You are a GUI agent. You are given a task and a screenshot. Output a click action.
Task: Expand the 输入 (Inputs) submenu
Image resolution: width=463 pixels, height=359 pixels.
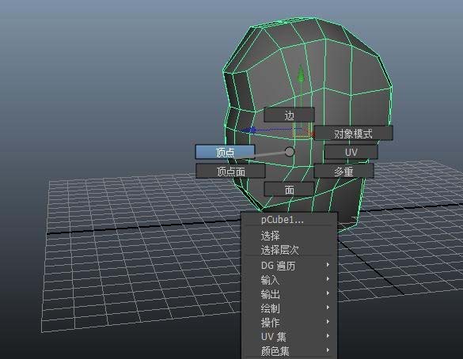coord(290,279)
